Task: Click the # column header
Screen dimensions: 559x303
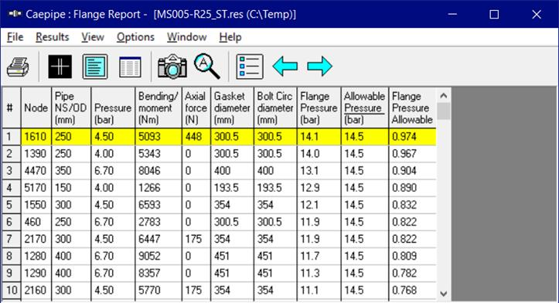Action: point(11,107)
